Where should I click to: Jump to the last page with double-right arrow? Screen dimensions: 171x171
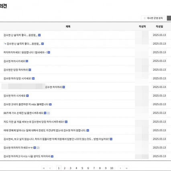pyautogui.click(x=126, y=168)
